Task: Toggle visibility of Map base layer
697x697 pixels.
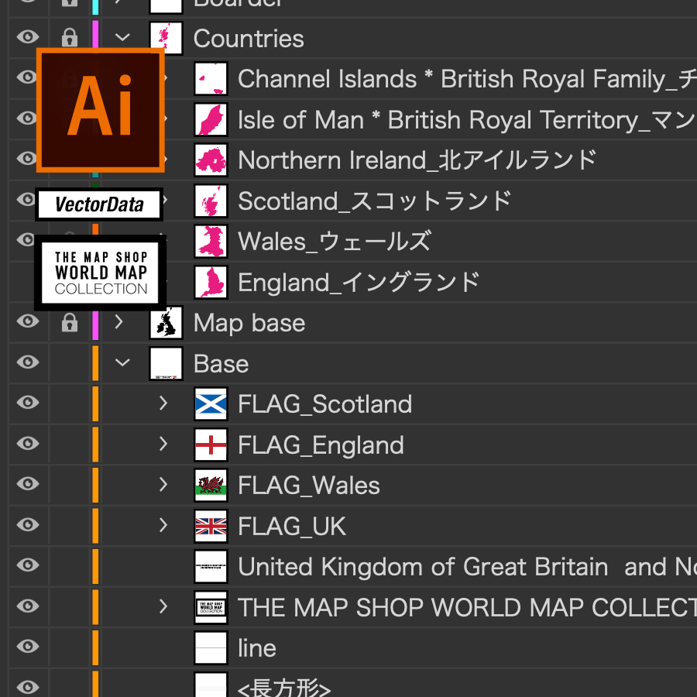Action: (28, 321)
